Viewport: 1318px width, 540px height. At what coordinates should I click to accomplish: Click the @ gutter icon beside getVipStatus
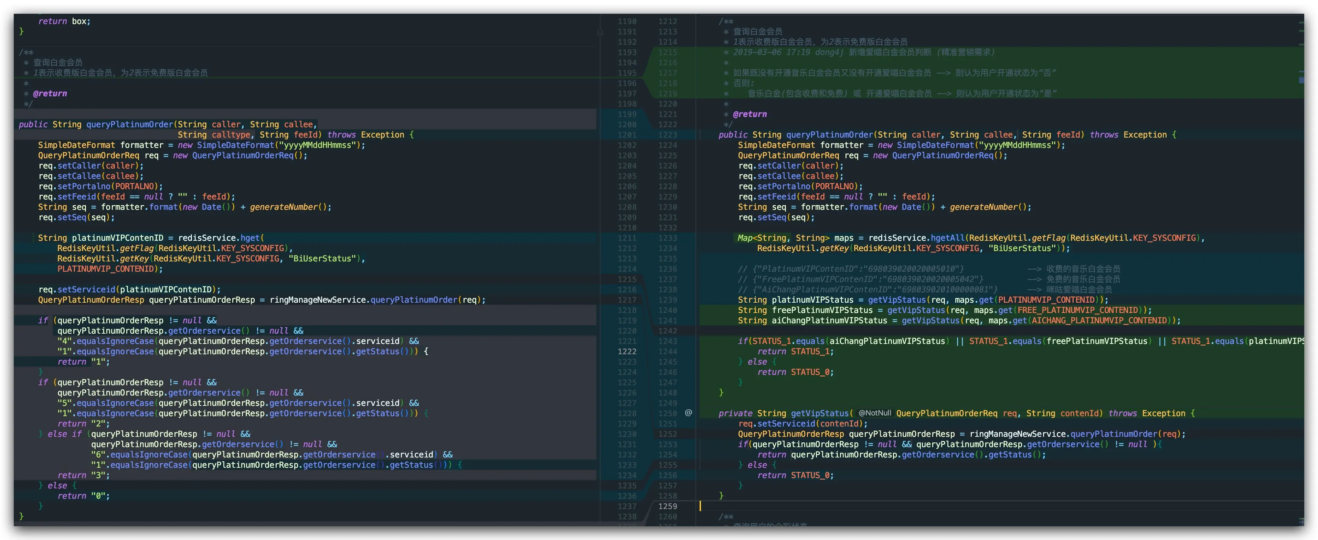tap(688, 413)
